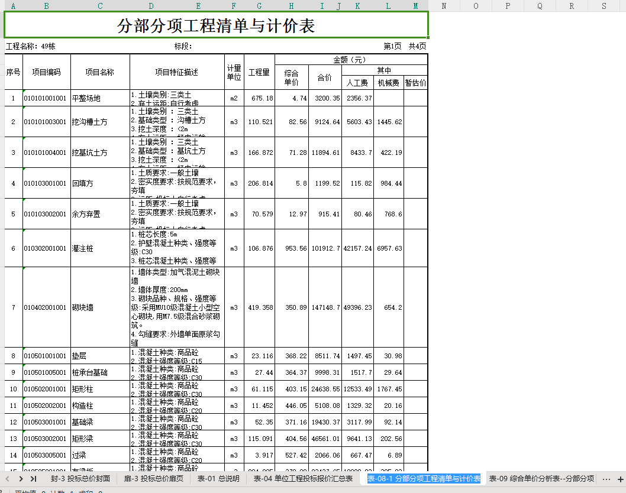
Task: Click the 挖沟槽土方 item name cell
Action: pyautogui.click(x=100, y=122)
